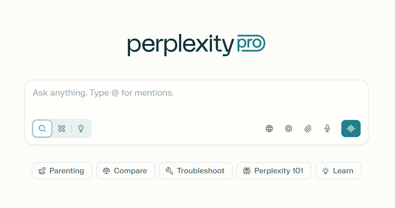This screenshot has width=395, height=208.
Task: Click the perplexity wordmark logo
Action: pyautogui.click(x=180, y=45)
